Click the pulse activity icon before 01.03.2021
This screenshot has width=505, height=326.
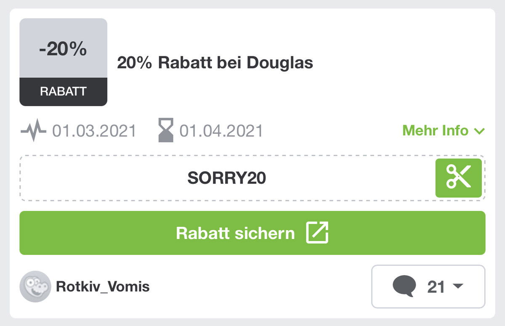[33, 131]
